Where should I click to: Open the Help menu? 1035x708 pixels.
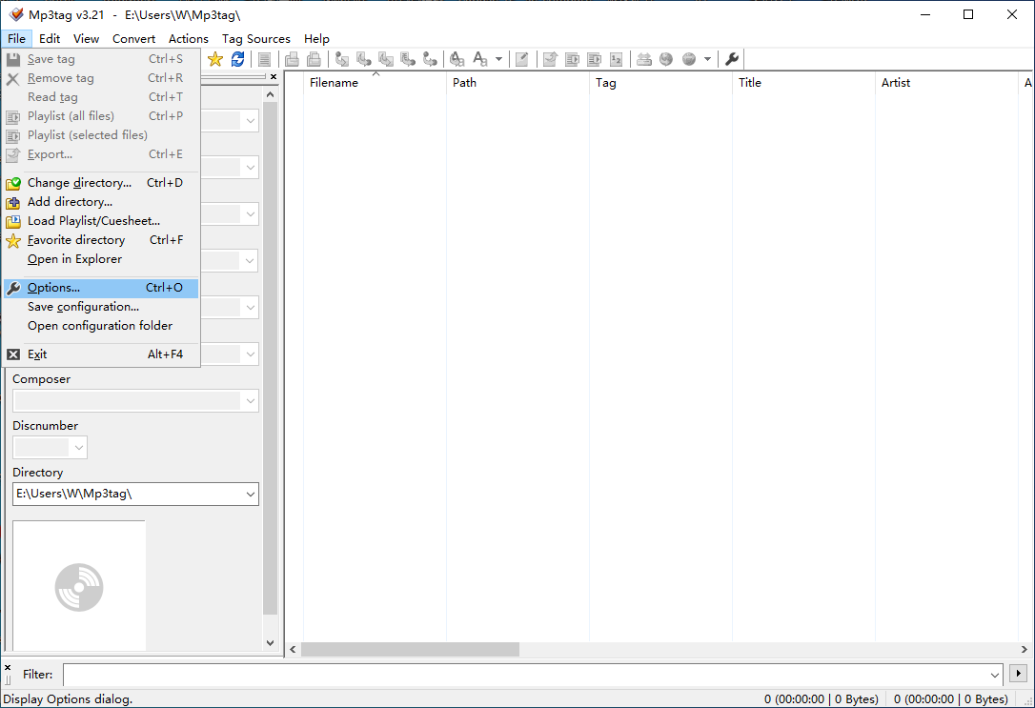point(316,39)
